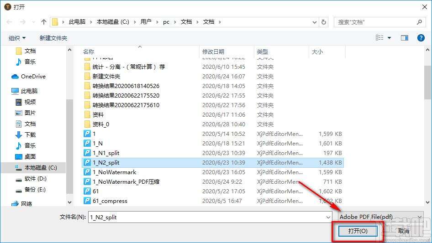The image size is (432, 243).
Task: Select file 1_NoWatermark
Action: pyautogui.click(x=114, y=172)
